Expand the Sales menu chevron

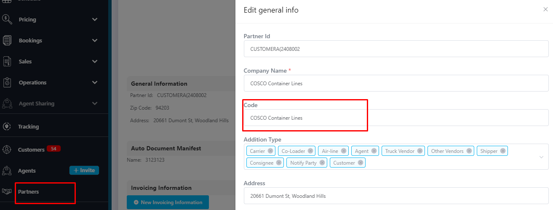(x=95, y=61)
